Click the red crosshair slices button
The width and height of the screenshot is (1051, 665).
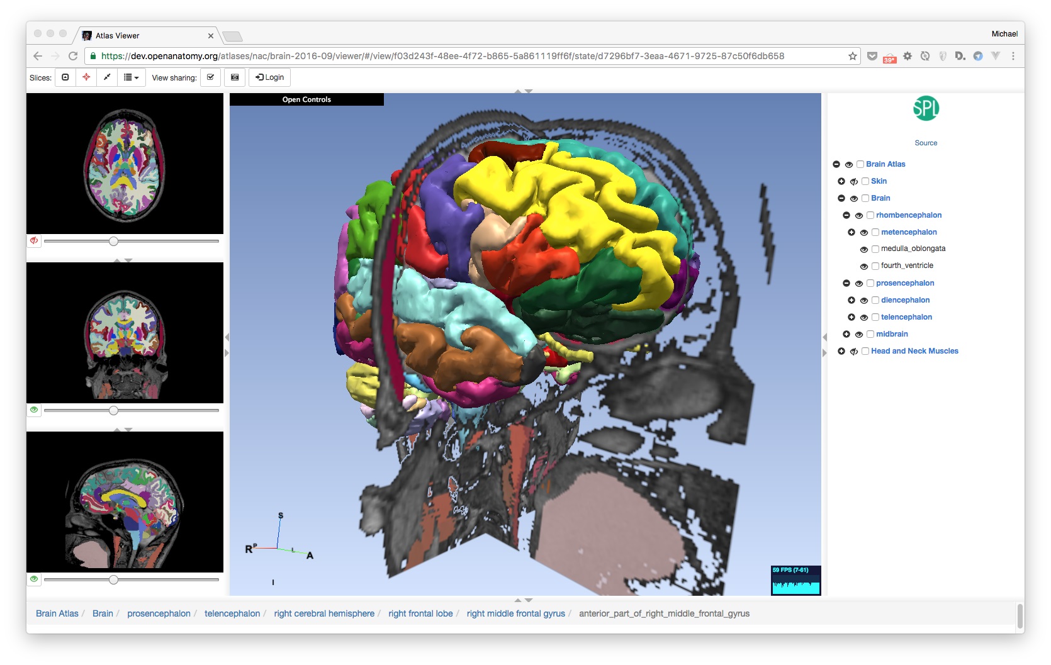click(x=86, y=77)
